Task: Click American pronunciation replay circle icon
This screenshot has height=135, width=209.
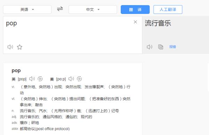Action: click(79, 79)
